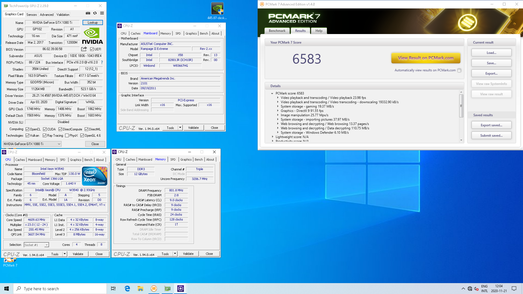Image resolution: width=523 pixels, height=294 pixels.
Task: Expand the Graphics - DirectX 9 result row
Action: tap(278, 111)
